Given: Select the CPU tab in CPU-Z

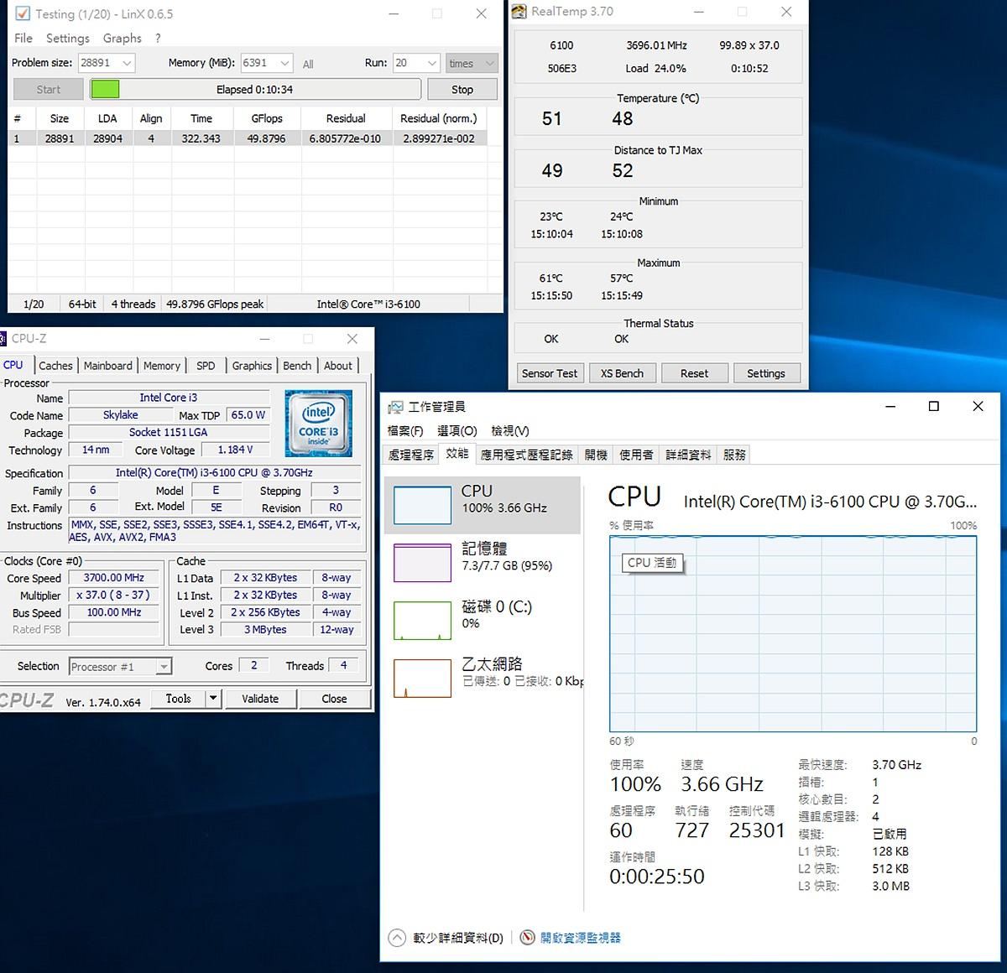Looking at the screenshot, I should coord(13,365).
